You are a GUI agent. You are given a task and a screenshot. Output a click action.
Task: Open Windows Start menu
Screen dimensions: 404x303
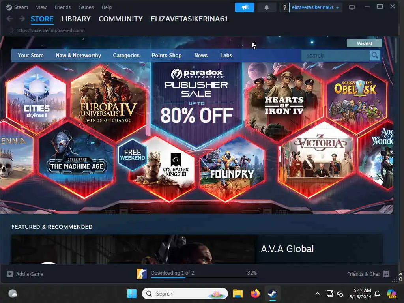point(132,294)
